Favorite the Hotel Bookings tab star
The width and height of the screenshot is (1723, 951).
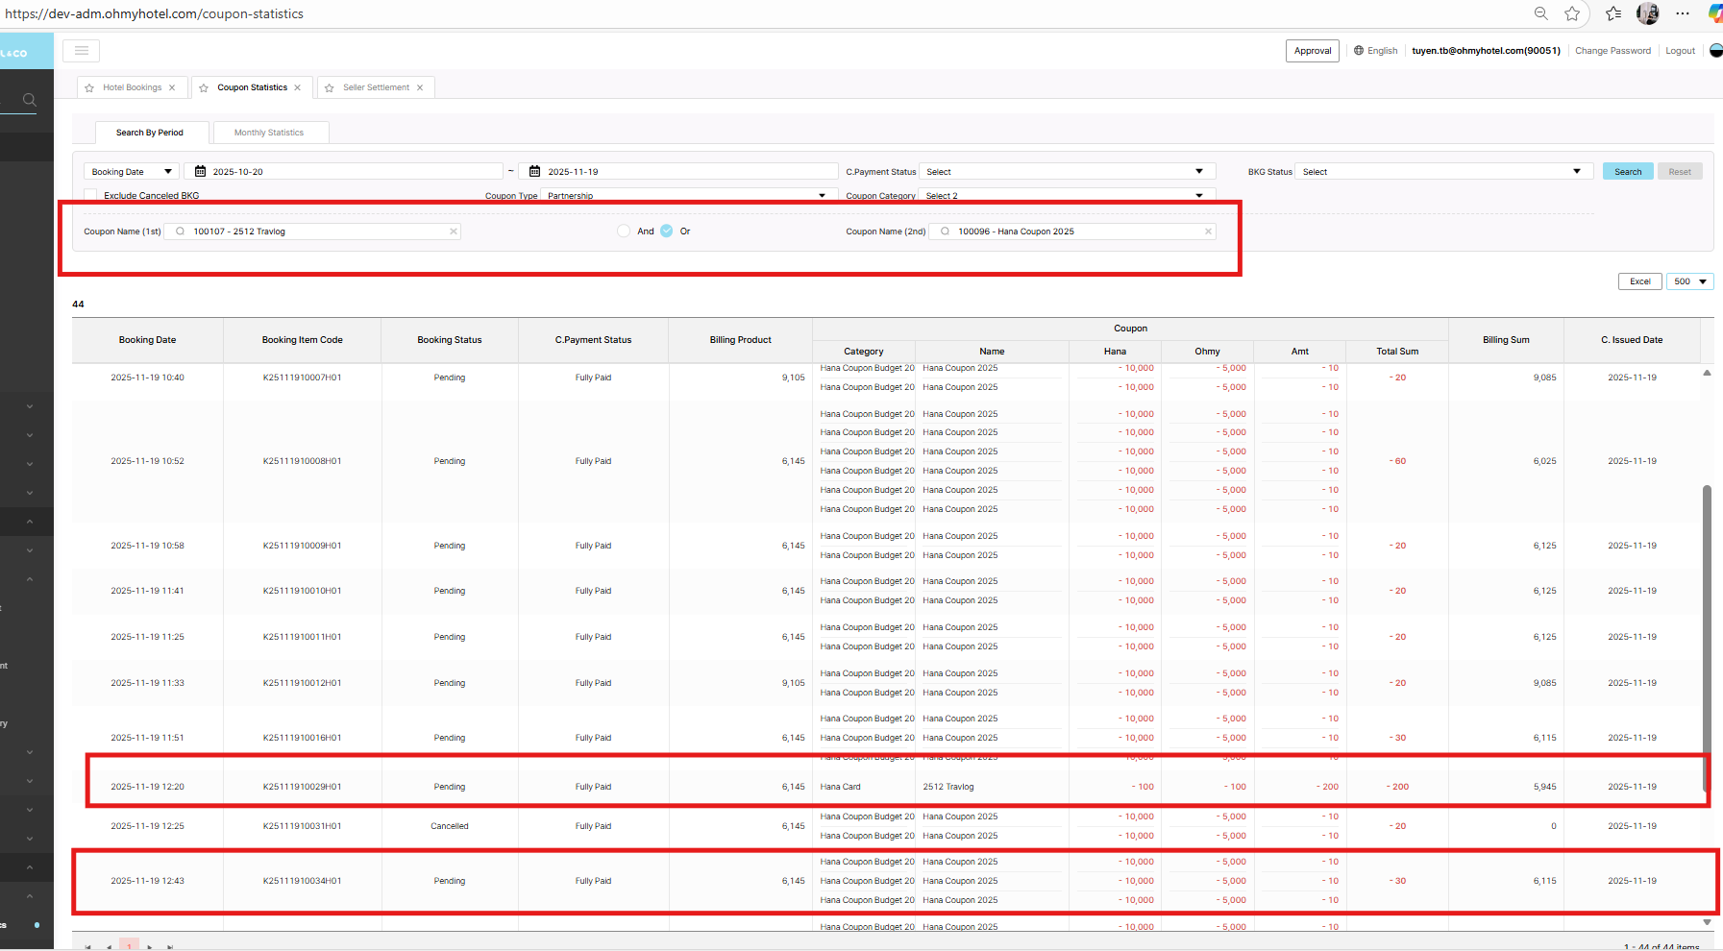[89, 87]
